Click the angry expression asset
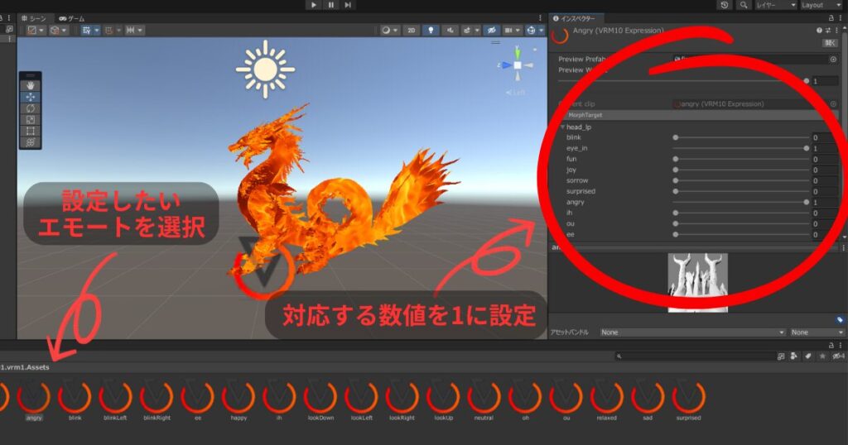Image resolution: width=848 pixels, height=445 pixels. (33, 400)
